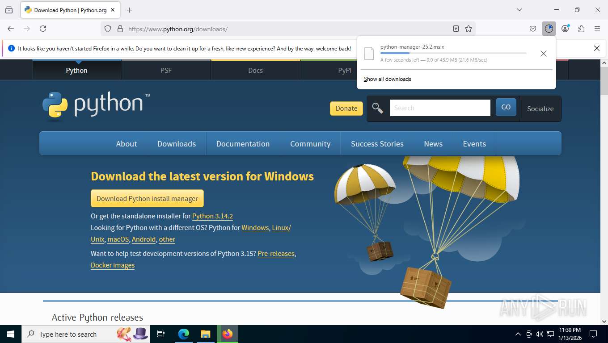Click the python.org search input field
608x343 pixels.
click(x=440, y=108)
